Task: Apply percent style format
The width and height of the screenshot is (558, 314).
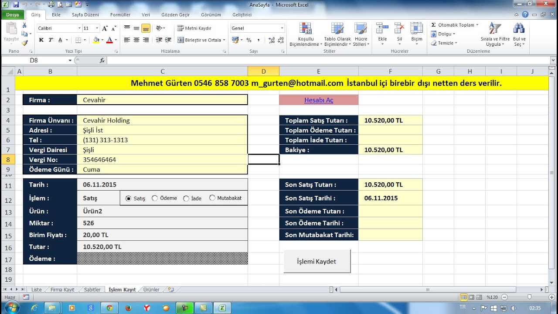Action: point(249,40)
